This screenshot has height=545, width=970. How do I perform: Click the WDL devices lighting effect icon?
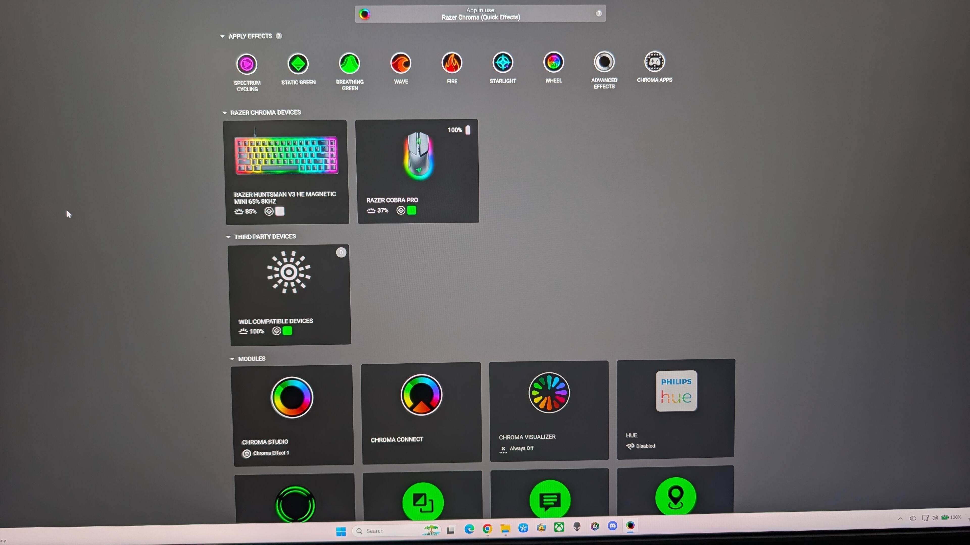pyautogui.click(x=276, y=331)
